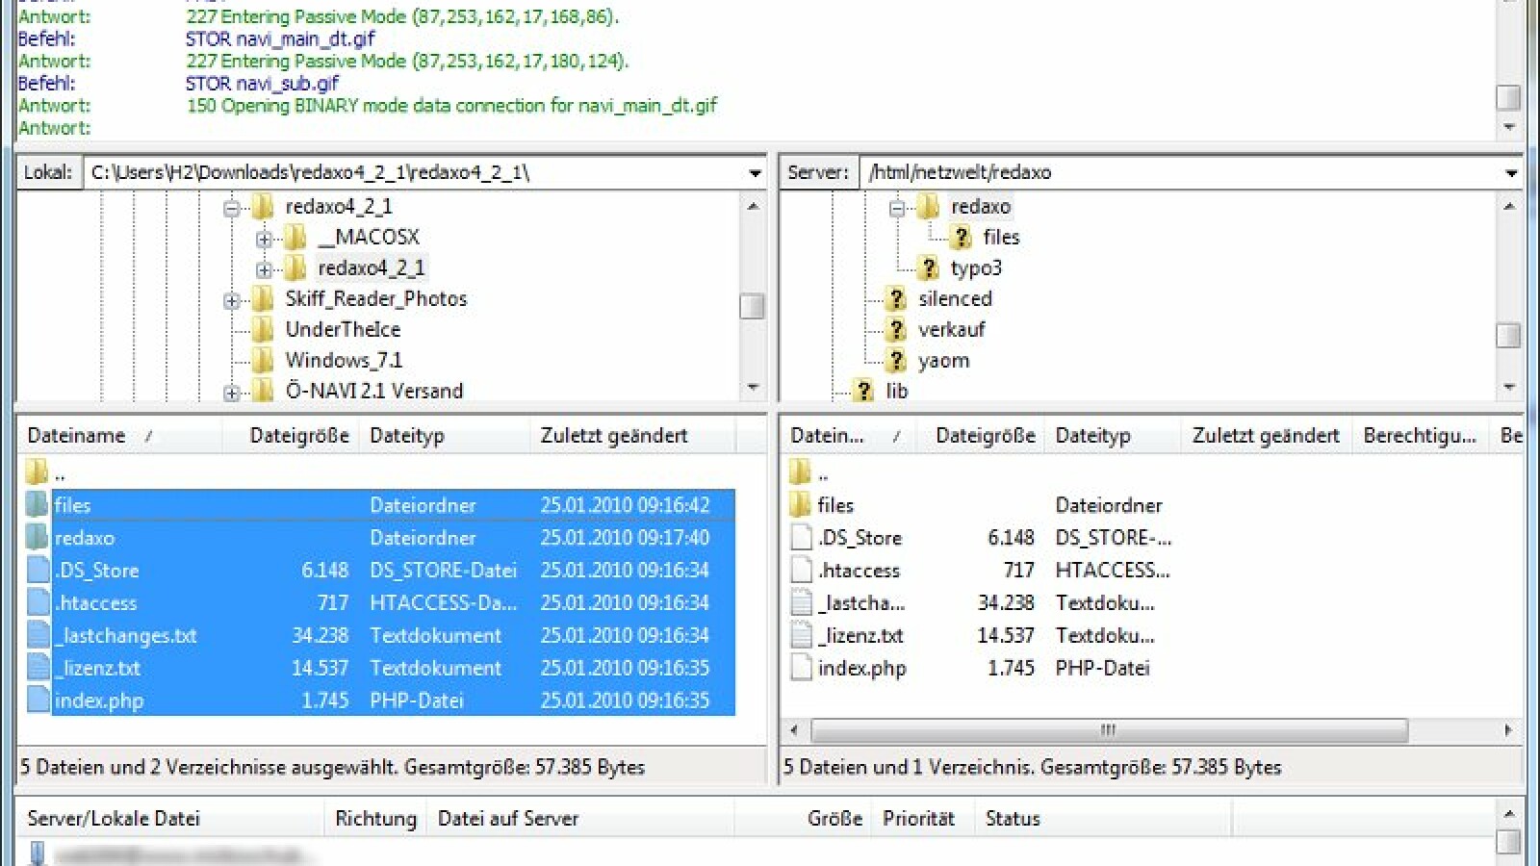
Task: Click in the Server remote path field
Action: (x=1174, y=173)
